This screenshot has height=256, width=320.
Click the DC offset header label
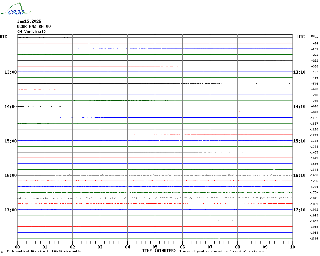coord(314,36)
